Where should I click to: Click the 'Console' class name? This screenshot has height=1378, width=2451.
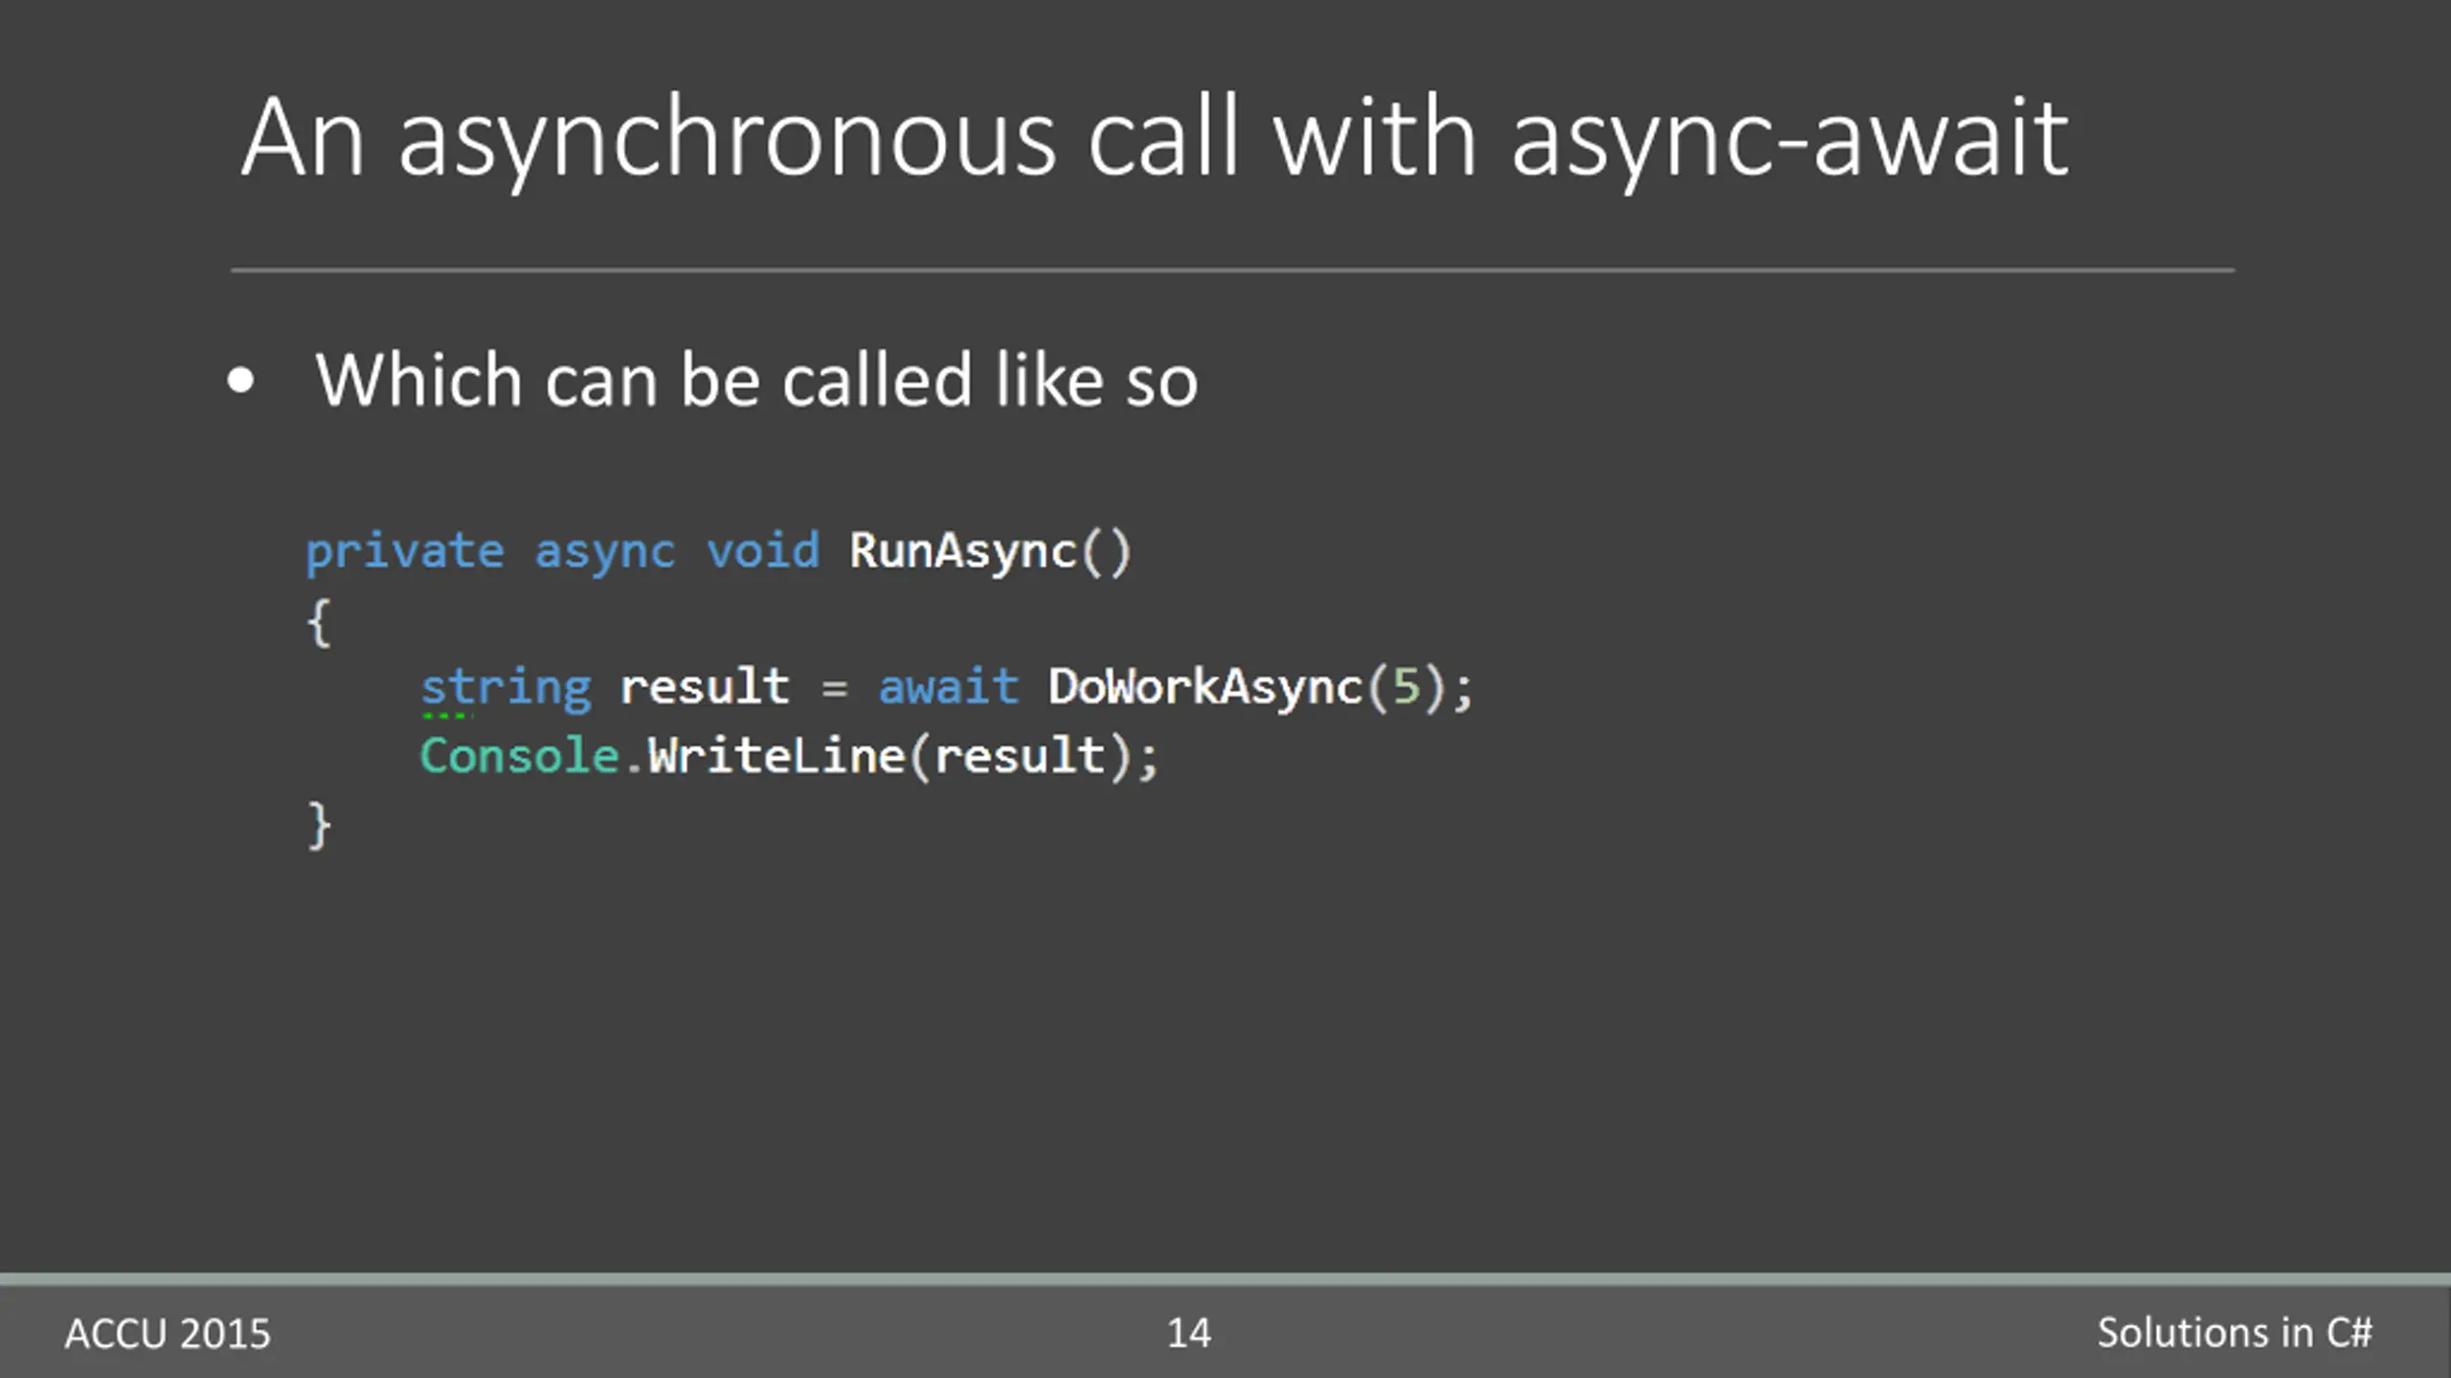[520, 756]
